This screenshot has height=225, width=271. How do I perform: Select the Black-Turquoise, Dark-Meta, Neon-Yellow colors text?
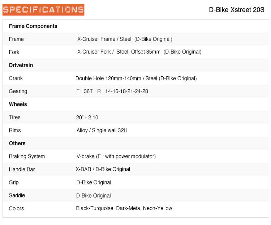click(x=124, y=208)
